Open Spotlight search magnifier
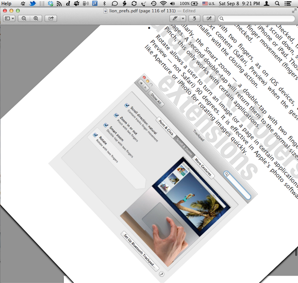298x283 pixels. click(x=277, y=3)
